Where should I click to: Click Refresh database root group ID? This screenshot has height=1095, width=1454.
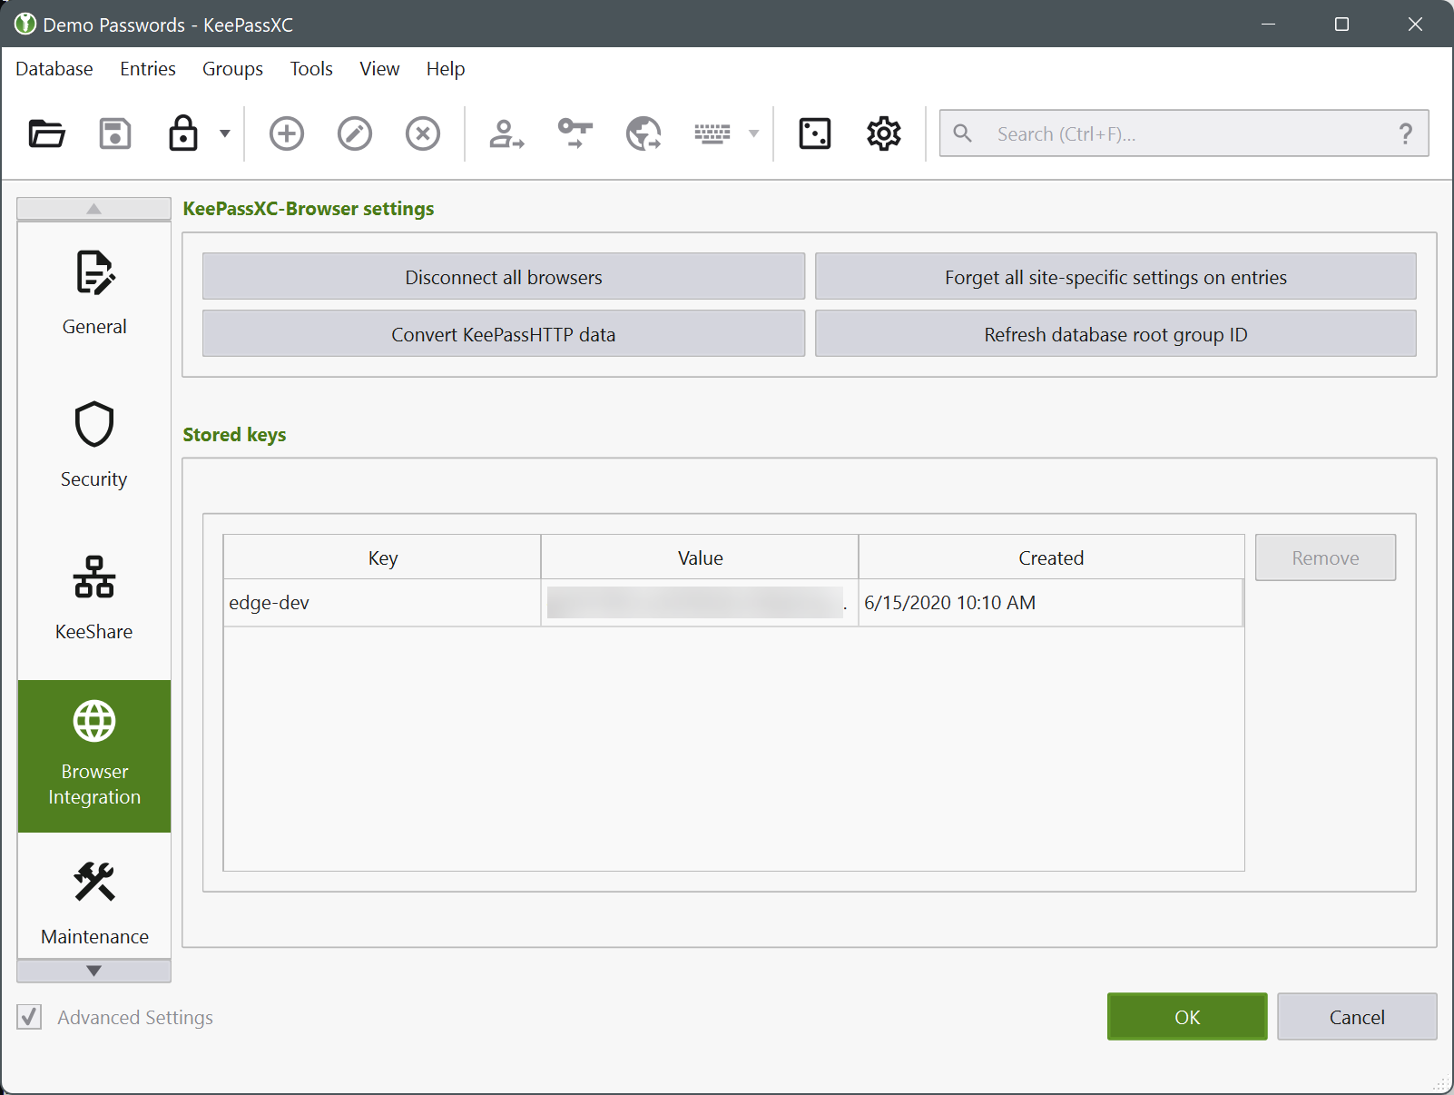pyautogui.click(x=1115, y=334)
